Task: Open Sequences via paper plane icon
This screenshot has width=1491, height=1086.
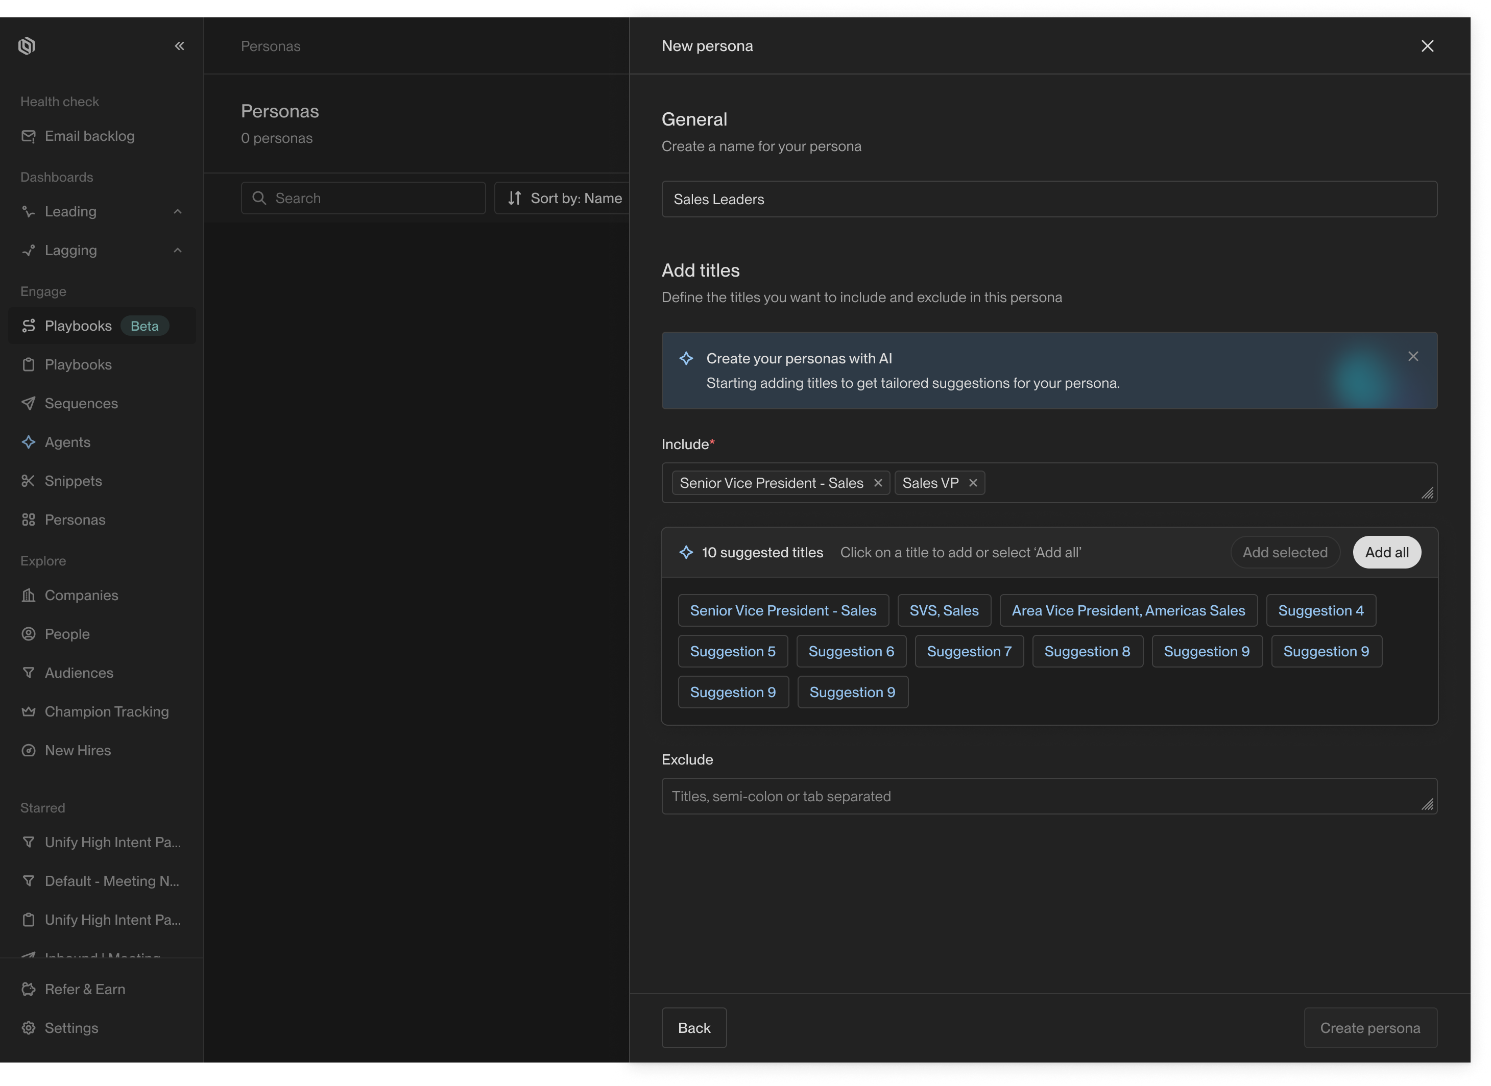Action: 28,403
